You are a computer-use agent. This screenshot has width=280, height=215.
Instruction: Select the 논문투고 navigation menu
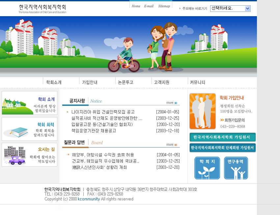126,82
